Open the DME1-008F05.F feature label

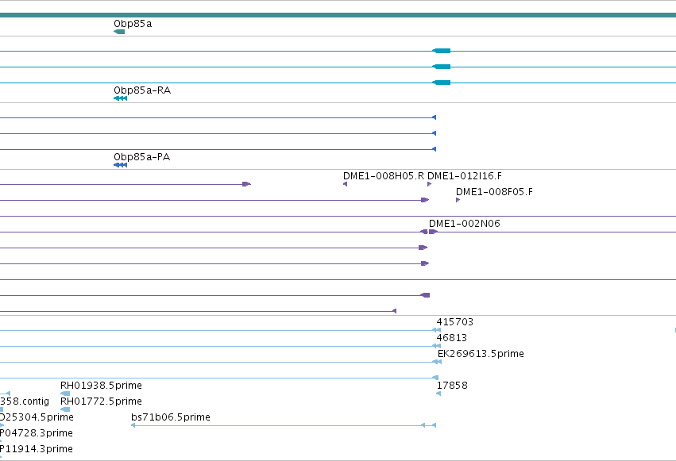[494, 192]
